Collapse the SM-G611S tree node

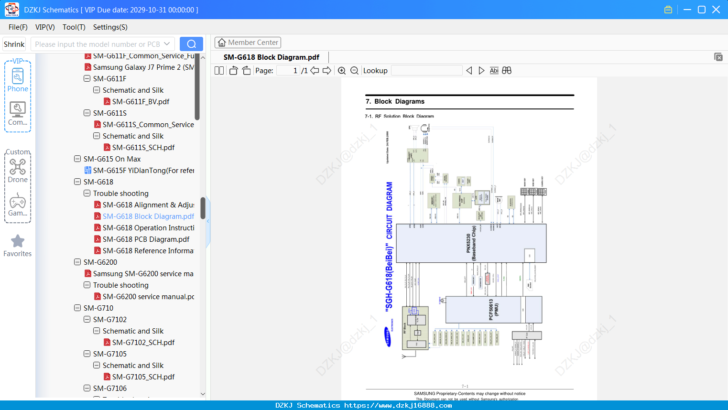(87, 113)
